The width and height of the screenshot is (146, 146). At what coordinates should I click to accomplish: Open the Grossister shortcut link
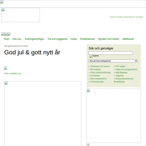click(x=95, y=76)
